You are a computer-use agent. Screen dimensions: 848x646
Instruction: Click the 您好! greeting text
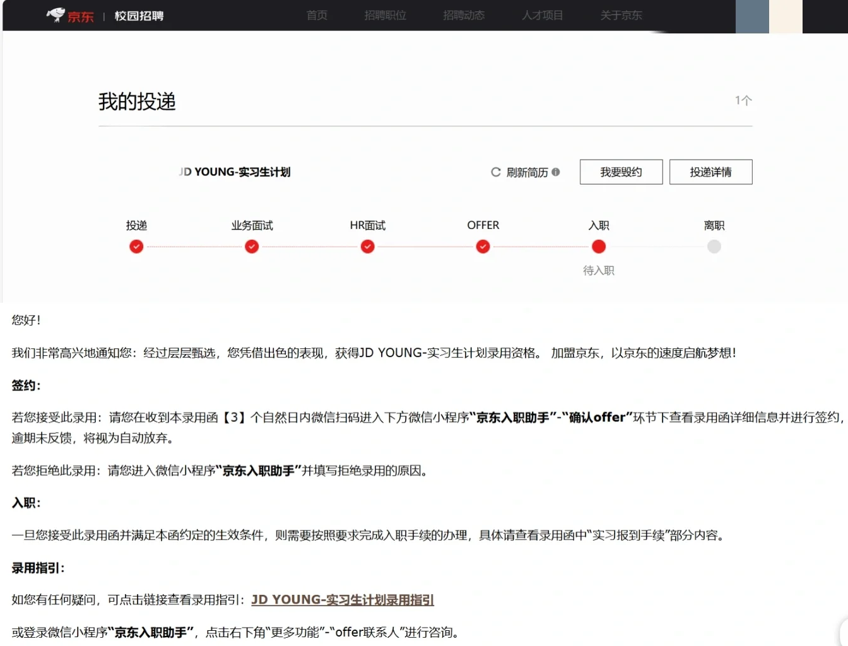(x=26, y=320)
